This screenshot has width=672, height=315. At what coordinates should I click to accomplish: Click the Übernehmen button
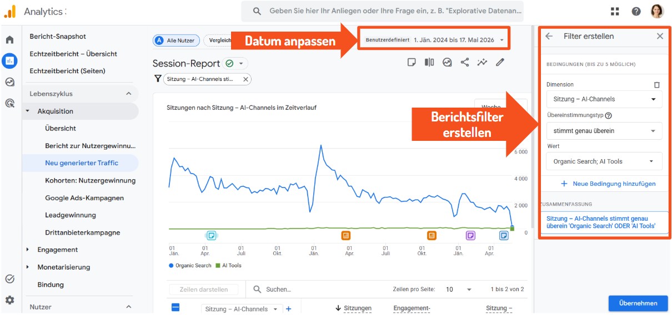[638, 303]
